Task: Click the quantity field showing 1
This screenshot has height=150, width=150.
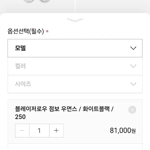Action: [39, 130]
